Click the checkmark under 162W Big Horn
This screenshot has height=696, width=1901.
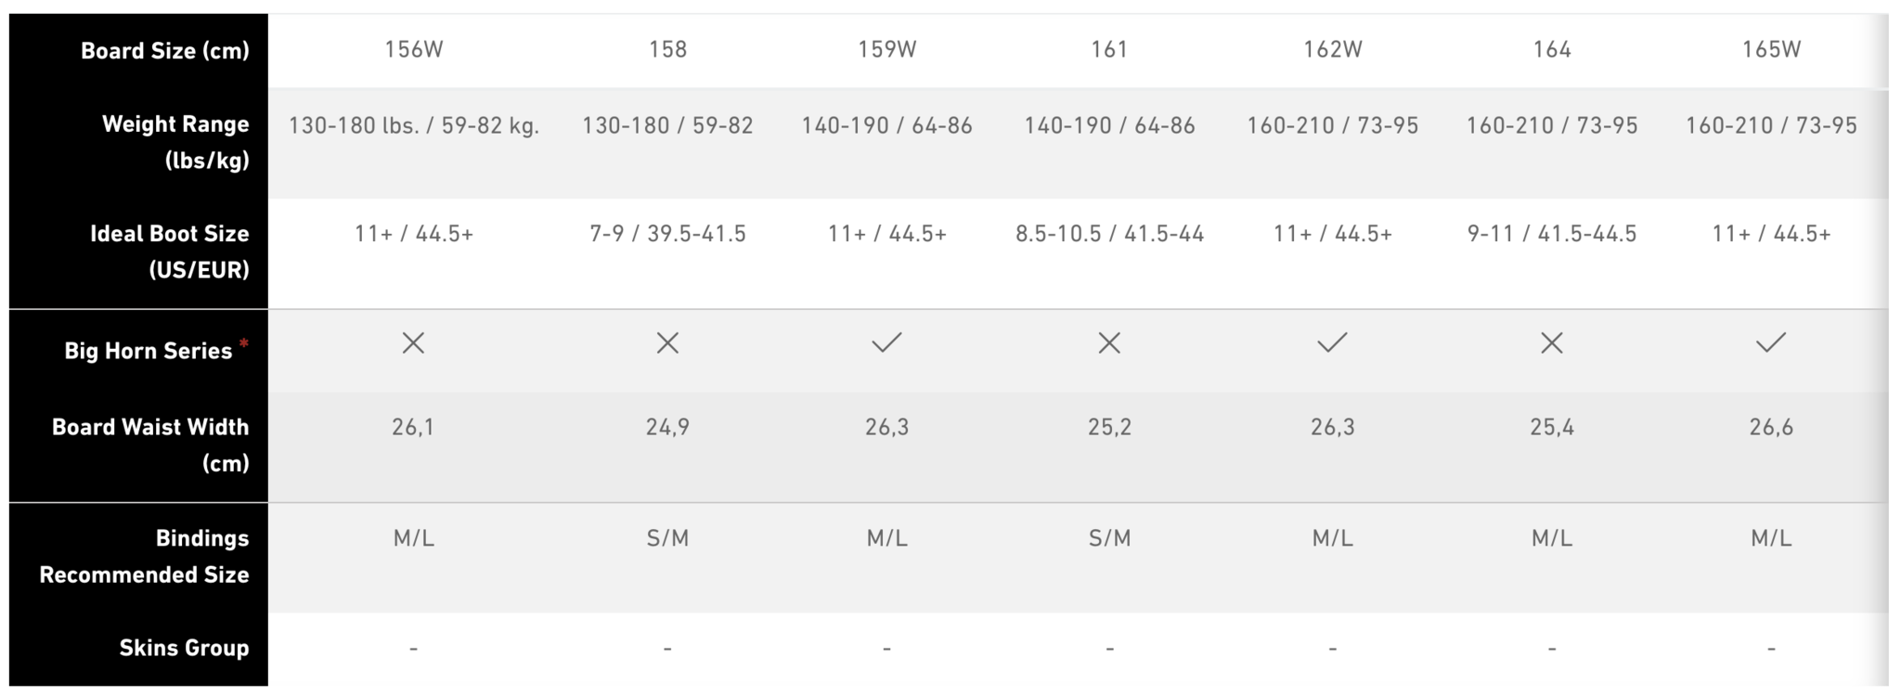(x=1332, y=343)
